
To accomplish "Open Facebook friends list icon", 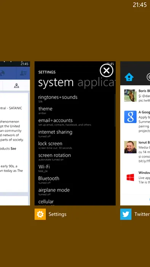I will [23, 73].
